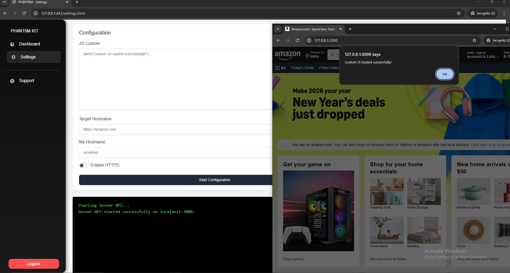This screenshot has height=273, width=510.
Task: Close the Amazon.com tab
Action: 341,29
